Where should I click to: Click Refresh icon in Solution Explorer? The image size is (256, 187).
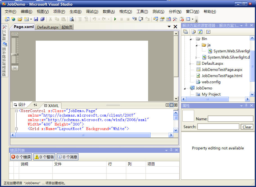pyautogui.click(x=200, y=32)
